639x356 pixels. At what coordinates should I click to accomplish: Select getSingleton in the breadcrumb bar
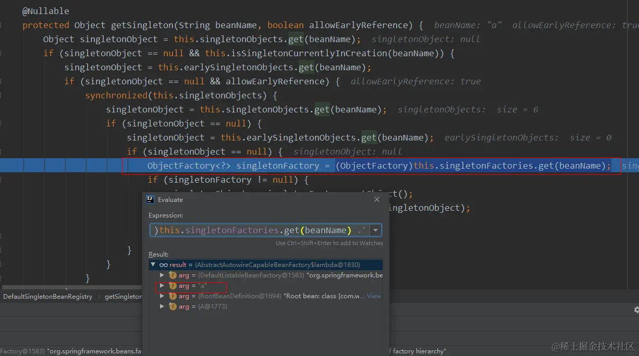tap(123, 296)
